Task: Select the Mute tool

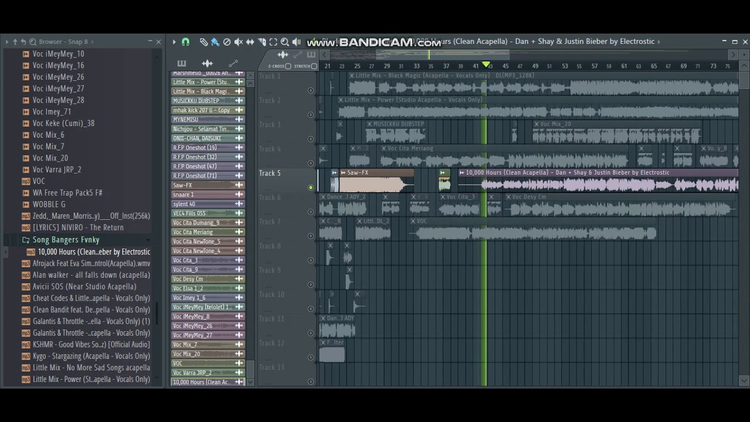Action: (x=238, y=42)
